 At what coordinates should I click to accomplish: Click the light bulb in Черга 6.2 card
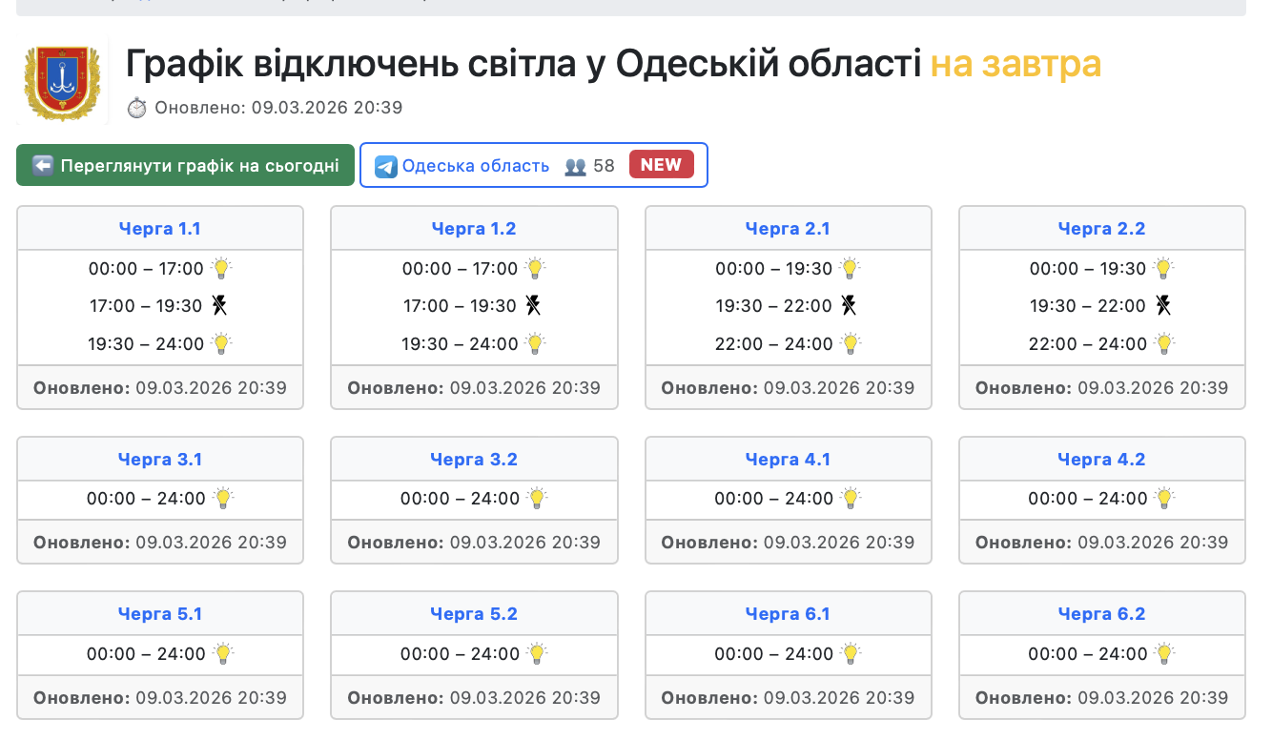pyautogui.click(x=1164, y=653)
